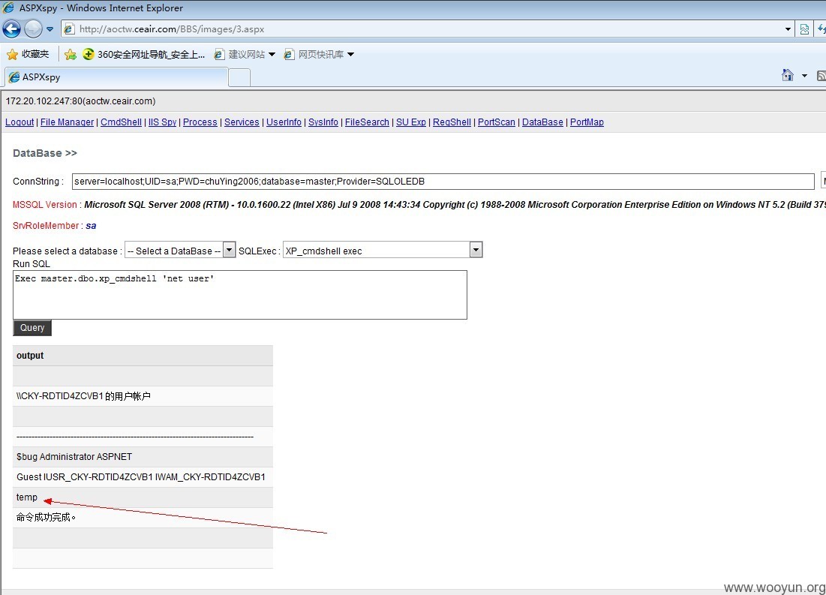Click the 收藏夹 favorites label
Screen dimensions: 826x595
pos(35,54)
